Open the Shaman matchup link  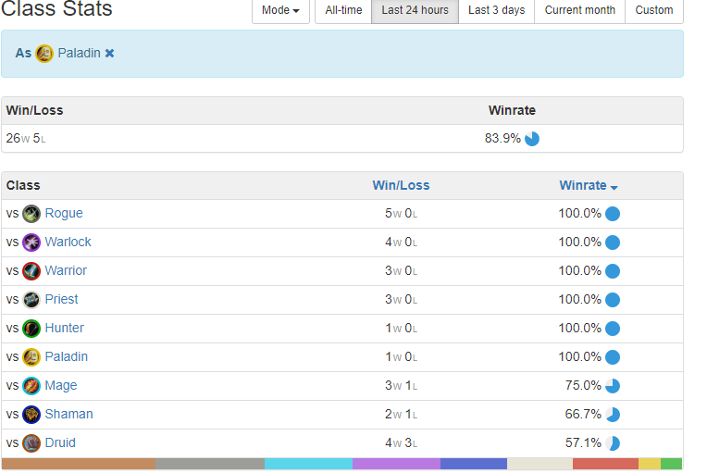69,414
